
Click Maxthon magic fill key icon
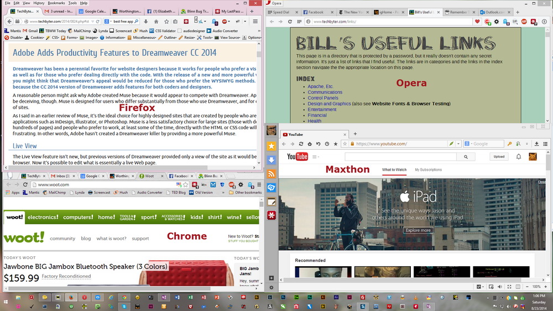tap(509, 144)
